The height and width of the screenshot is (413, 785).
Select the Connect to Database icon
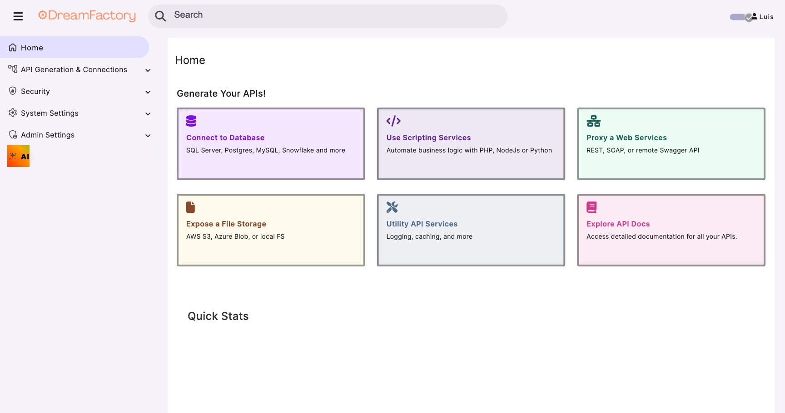191,121
